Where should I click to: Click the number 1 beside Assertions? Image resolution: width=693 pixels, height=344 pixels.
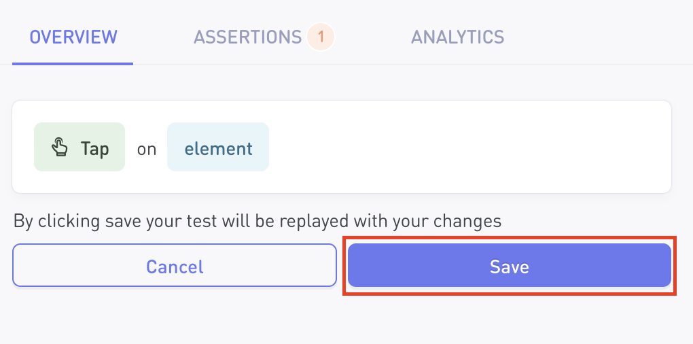(320, 37)
